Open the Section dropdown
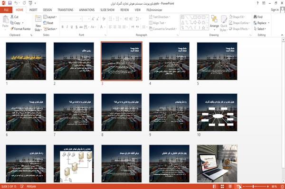Image resolution: width=285 pixels, height=189 pixels. click(50, 29)
